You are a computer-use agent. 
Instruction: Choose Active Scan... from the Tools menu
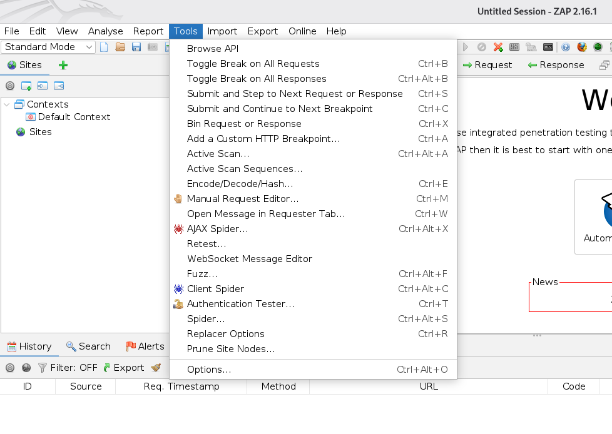[x=313, y=154]
